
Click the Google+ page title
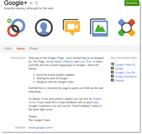point(15,3)
